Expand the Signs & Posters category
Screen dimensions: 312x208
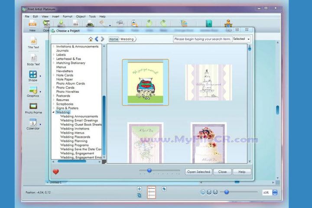[x=53, y=108]
